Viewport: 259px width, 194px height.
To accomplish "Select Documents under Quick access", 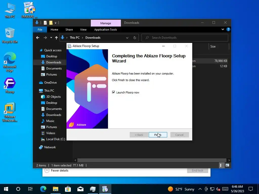I will [x=54, y=68].
